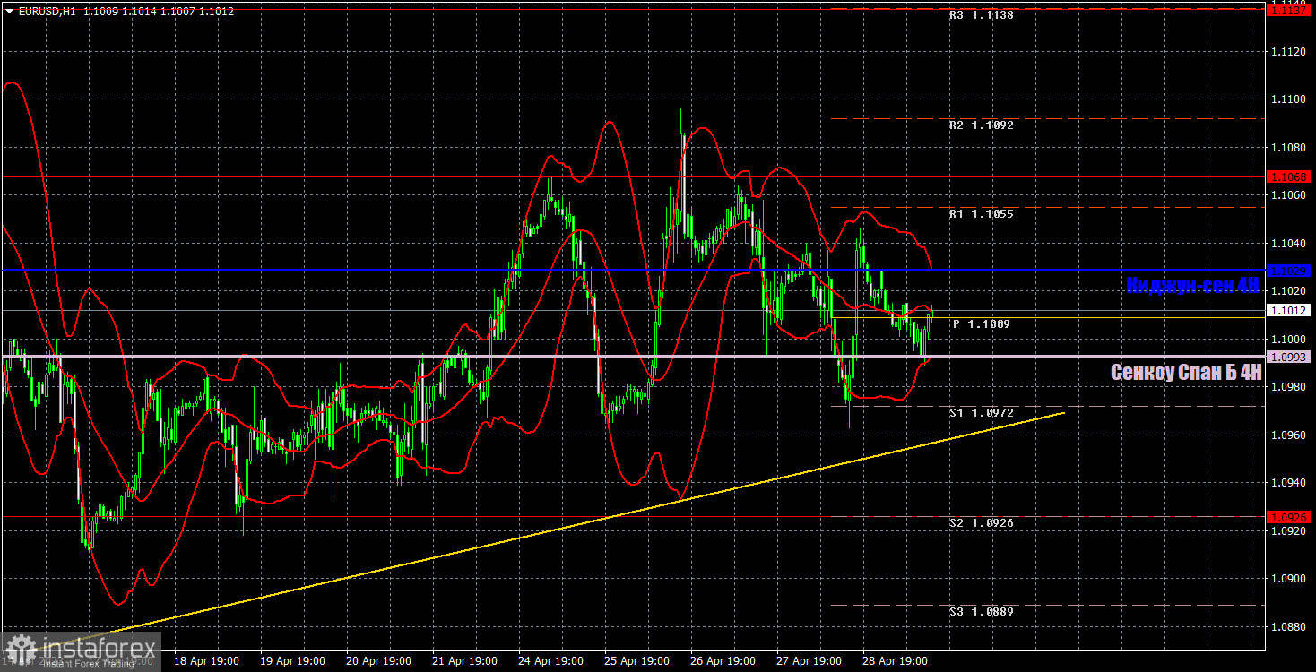This screenshot has height=672, width=1316.
Task: Click the 1.1000 price axis label
Action: 1287,340
